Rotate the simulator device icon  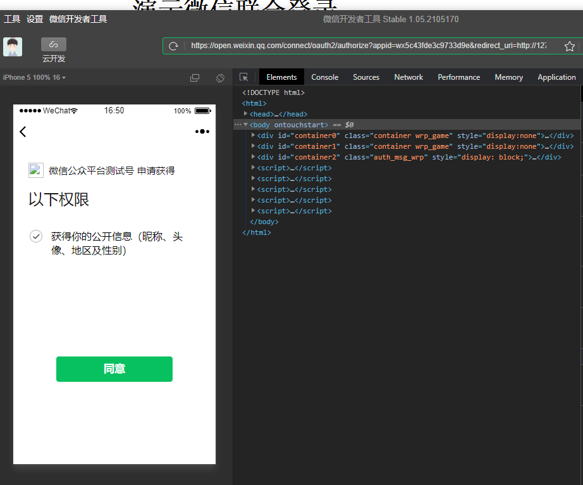(220, 78)
